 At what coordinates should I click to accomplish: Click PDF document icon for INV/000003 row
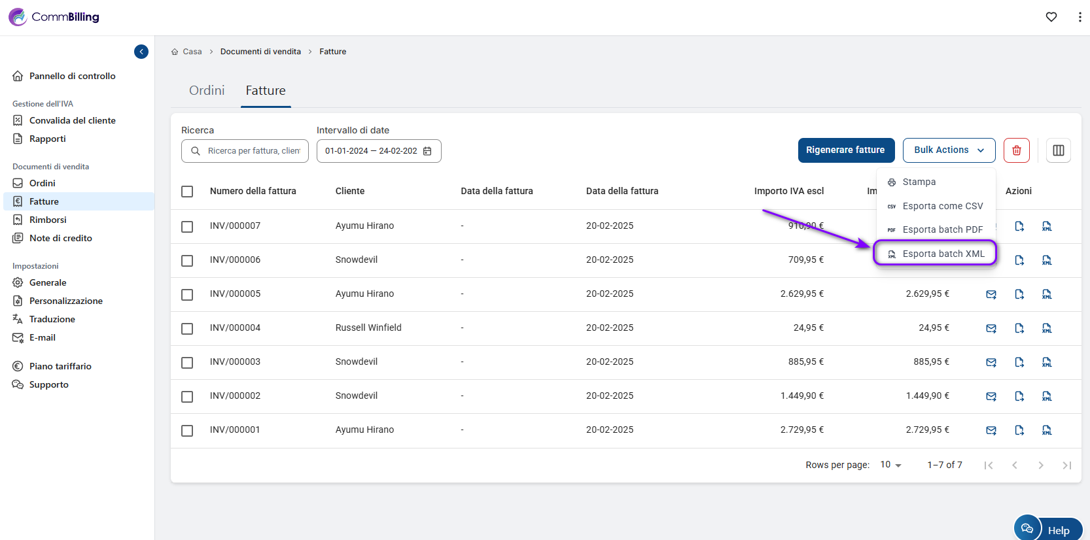(1019, 362)
